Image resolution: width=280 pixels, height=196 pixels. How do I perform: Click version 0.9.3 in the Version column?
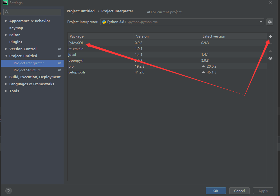[138, 43]
